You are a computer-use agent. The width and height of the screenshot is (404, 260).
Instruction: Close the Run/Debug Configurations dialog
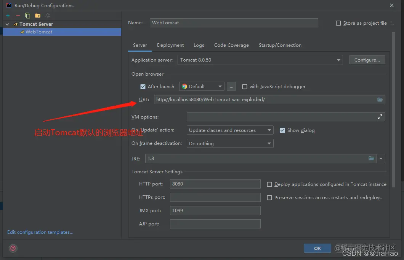click(392, 5)
